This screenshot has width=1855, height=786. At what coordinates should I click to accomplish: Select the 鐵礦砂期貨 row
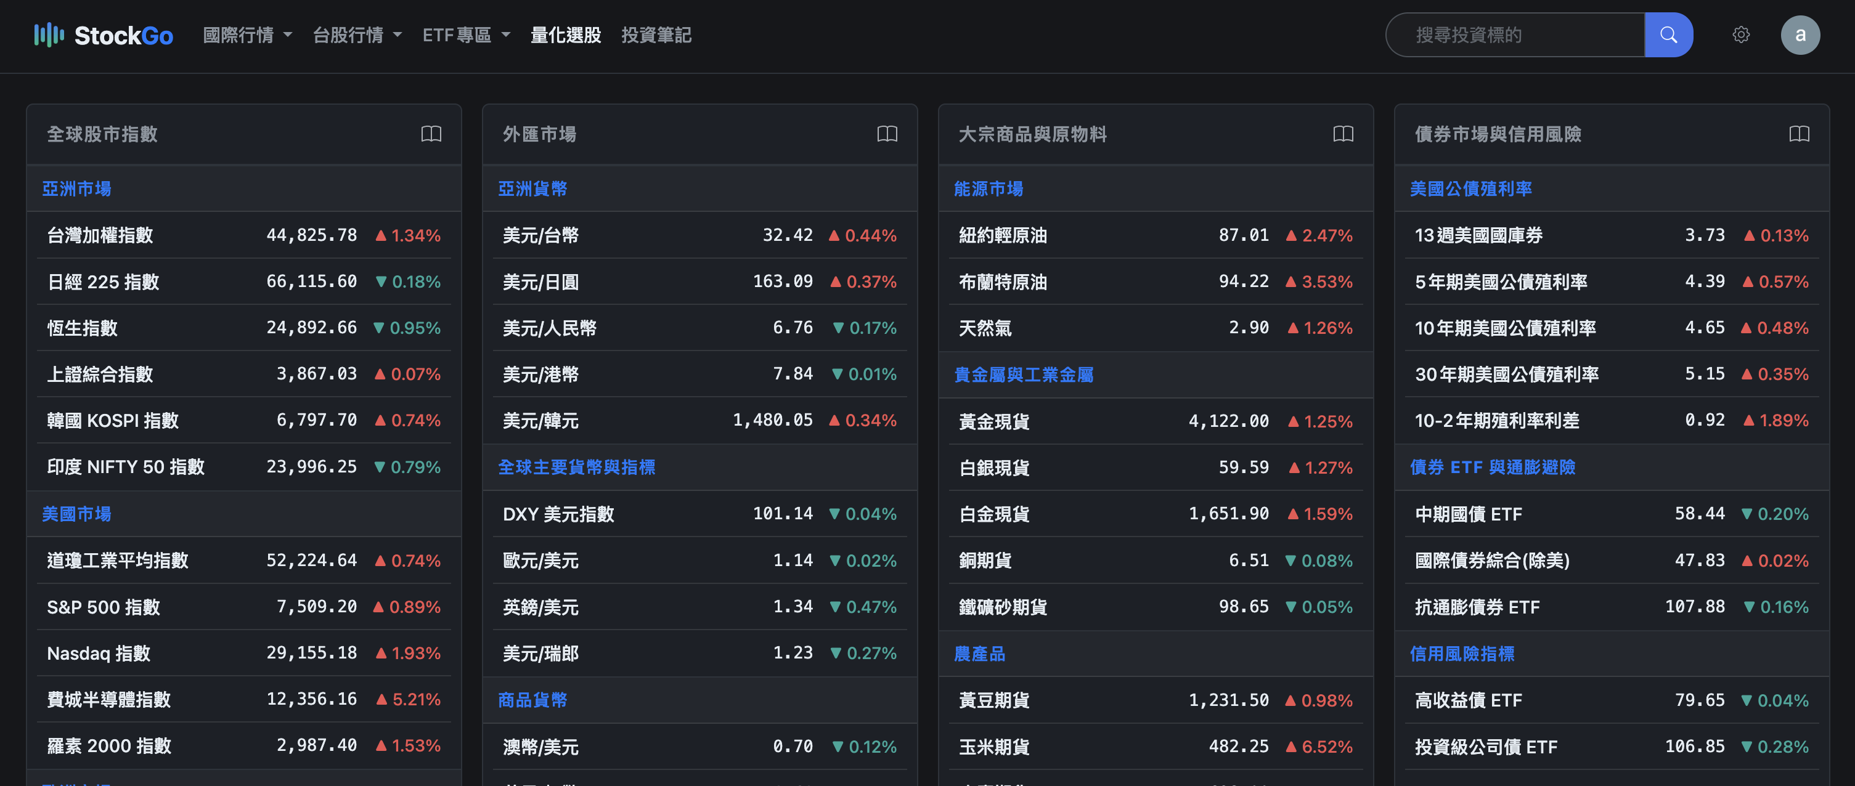coord(1156,607)
